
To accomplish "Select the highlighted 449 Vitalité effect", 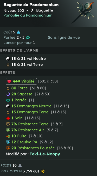I will (x=21, y=81).
